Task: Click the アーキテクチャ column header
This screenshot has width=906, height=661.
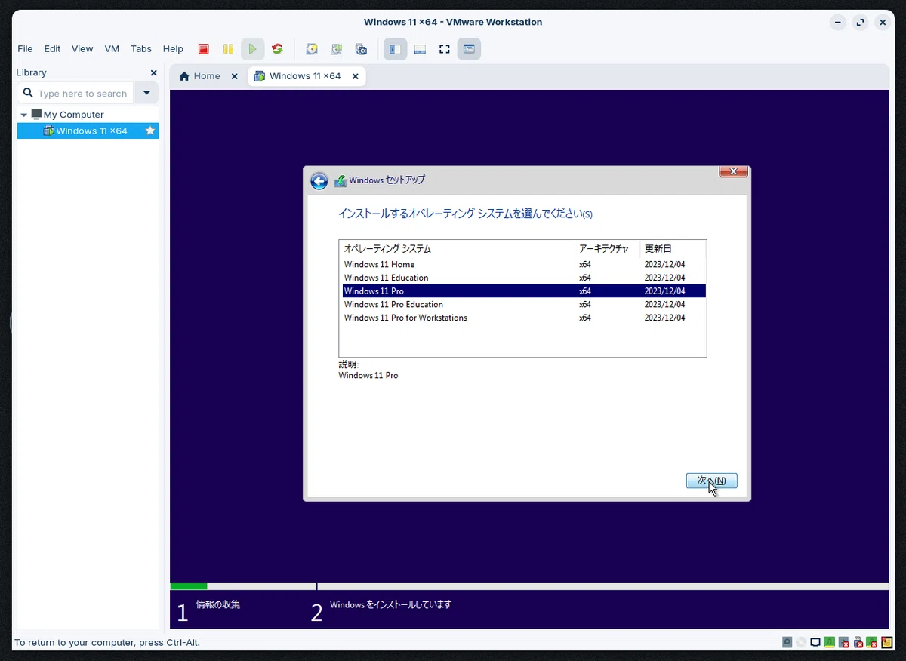Action: coord(607,249)
